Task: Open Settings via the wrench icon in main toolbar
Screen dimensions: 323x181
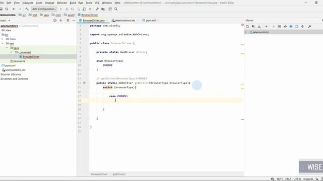Action: coord(97,9)
